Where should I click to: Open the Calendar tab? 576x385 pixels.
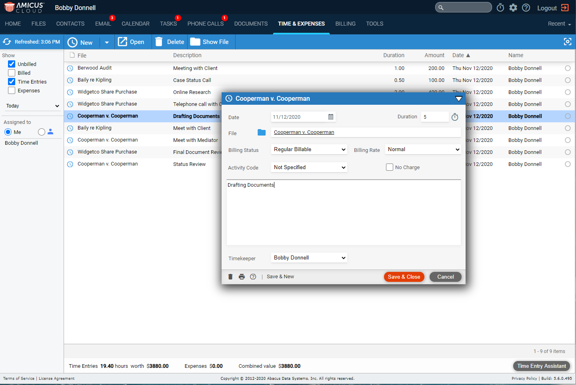tap(136, 24)
